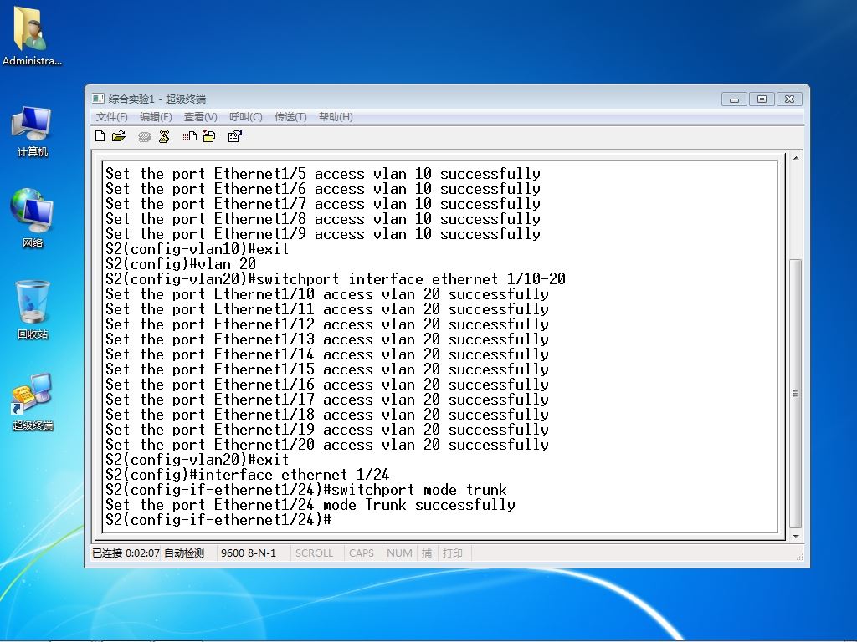Click the S2(config-vlan10)#exit line
This screenshot has width=857, height=642.
coord(197,249)
